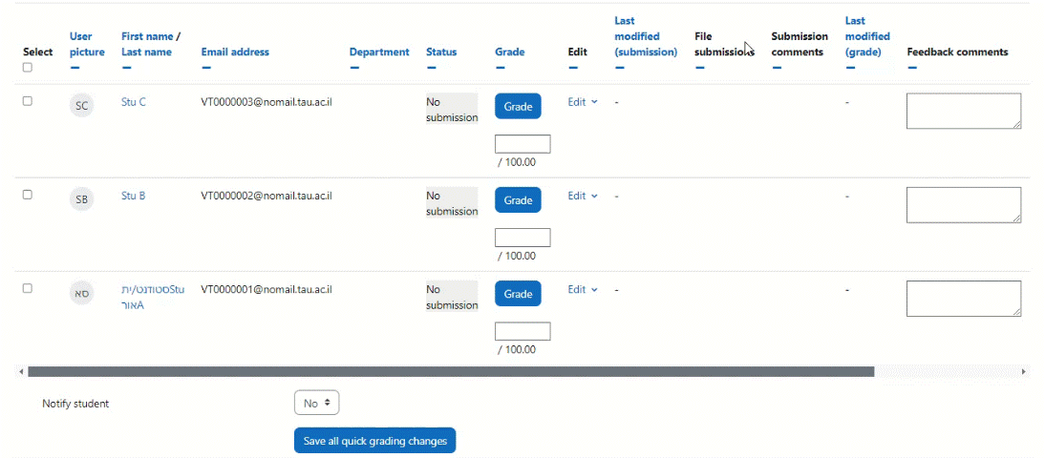The width and height of the screenshot is (1045, 458).
Task: Open the Notify student dropdown
Action: [316, 404]
